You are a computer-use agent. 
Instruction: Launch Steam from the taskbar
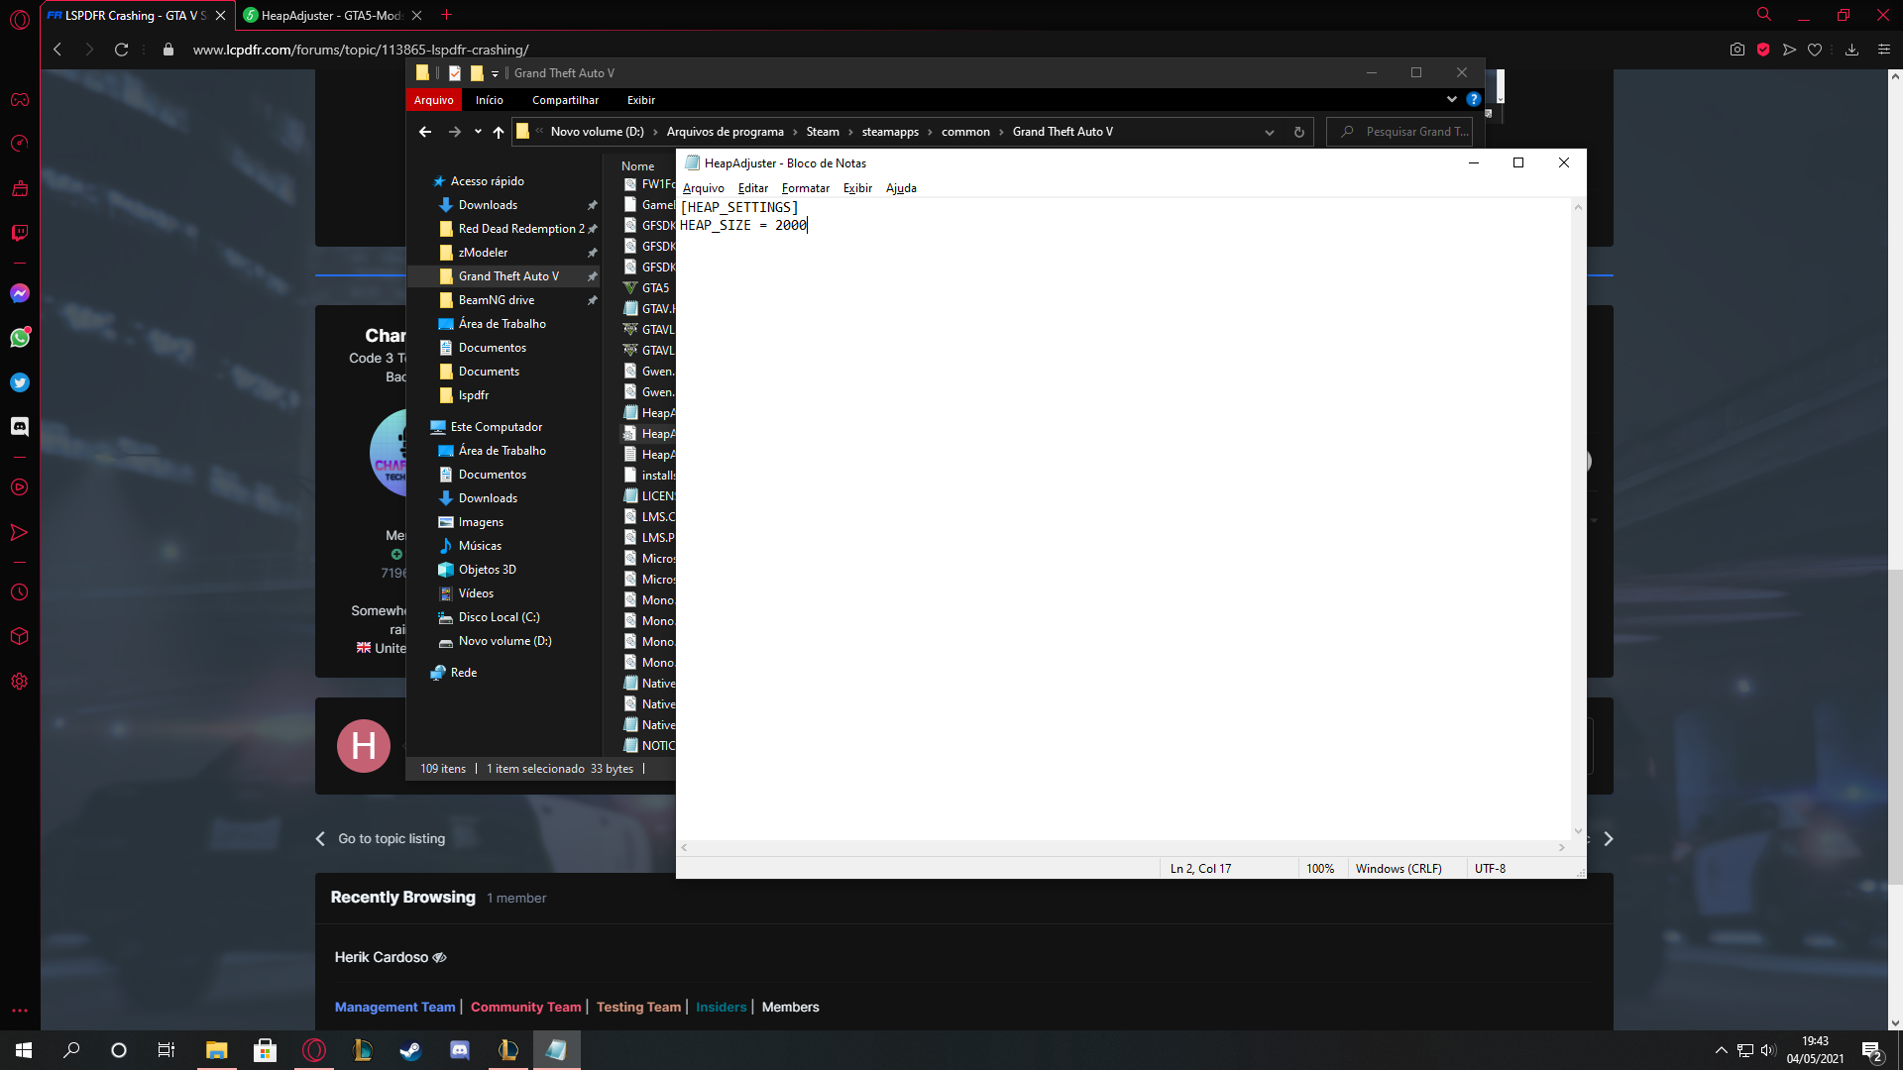pos(410,1050)
